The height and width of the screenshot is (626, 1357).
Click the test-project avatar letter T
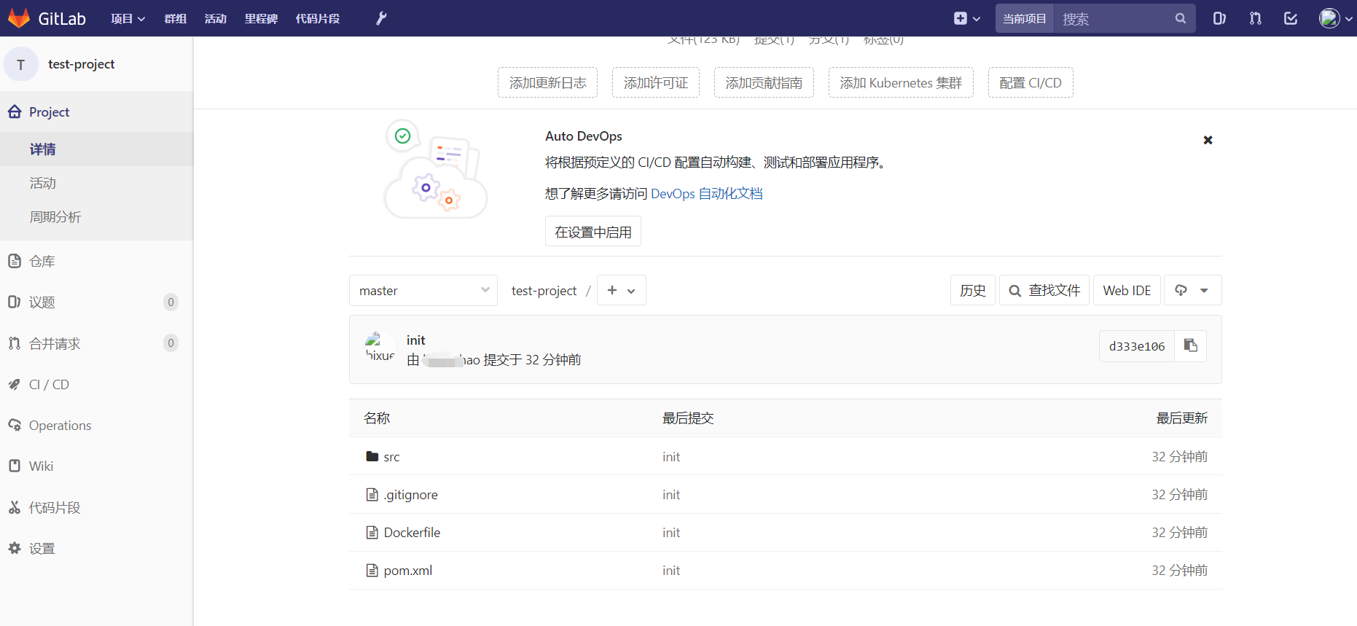click(x=20, y=64)
